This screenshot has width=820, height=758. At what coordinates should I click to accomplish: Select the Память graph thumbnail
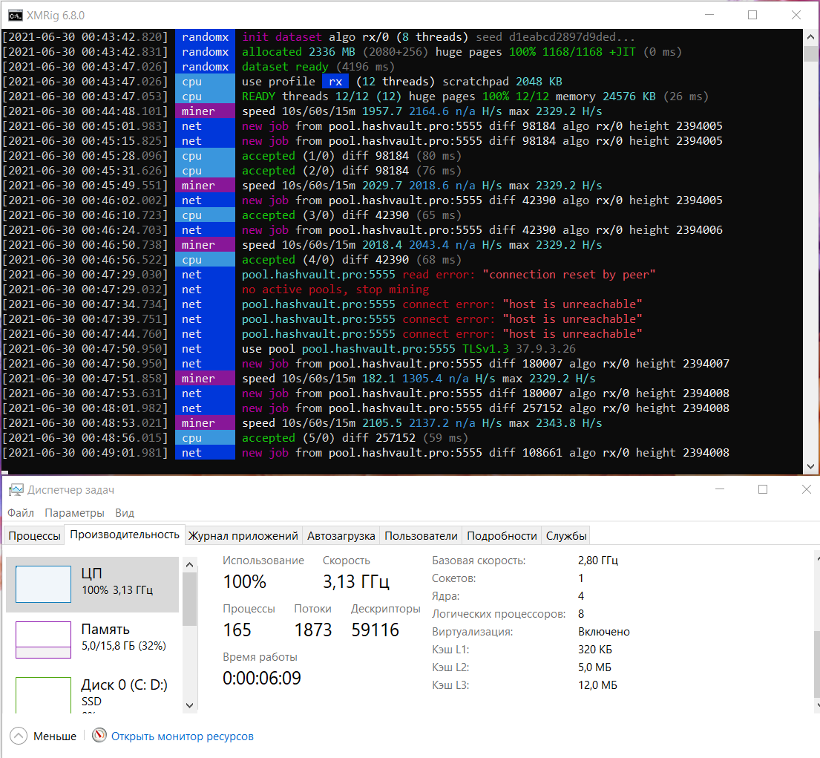point(43,639)
